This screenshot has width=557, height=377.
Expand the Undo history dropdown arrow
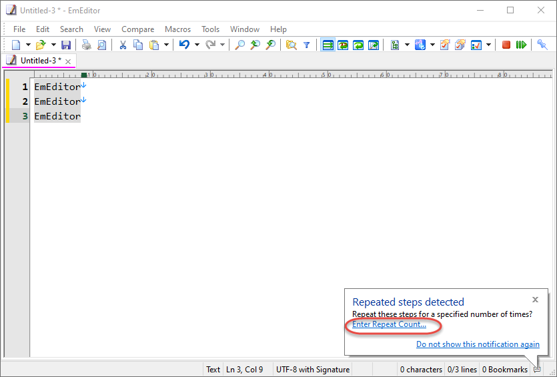197,45
